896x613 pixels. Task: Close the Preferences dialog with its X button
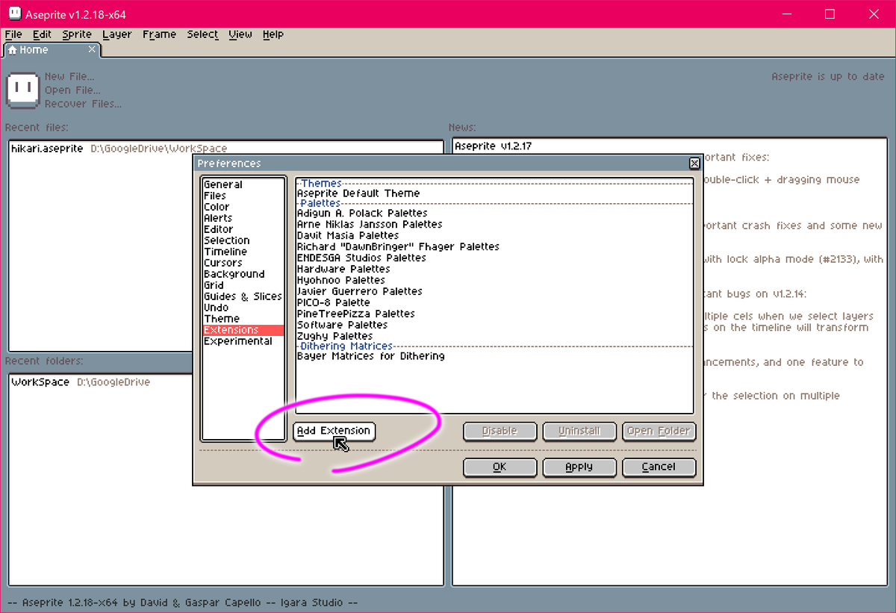point(694,163)
